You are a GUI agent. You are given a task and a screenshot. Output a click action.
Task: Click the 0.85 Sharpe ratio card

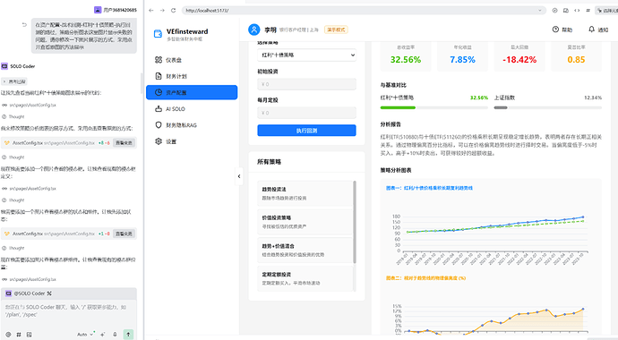(576, 55)
